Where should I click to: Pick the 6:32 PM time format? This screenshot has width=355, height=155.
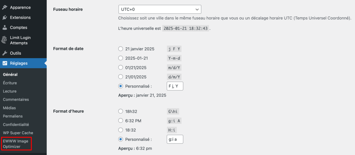[x=121, y=121]
